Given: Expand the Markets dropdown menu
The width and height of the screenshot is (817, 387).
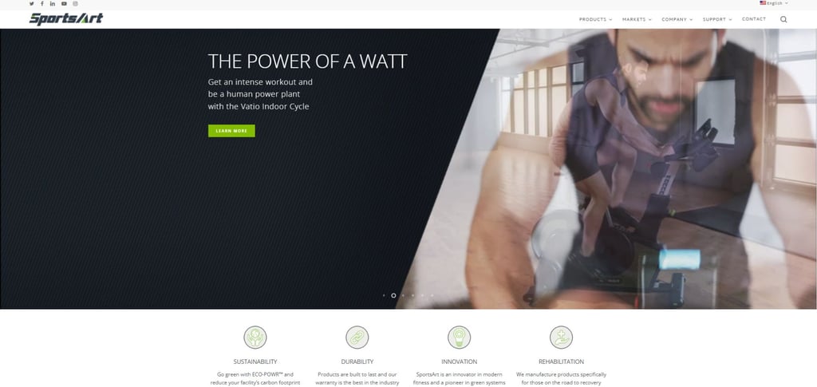Looking at the screenshot, I should tap(637, 19).
